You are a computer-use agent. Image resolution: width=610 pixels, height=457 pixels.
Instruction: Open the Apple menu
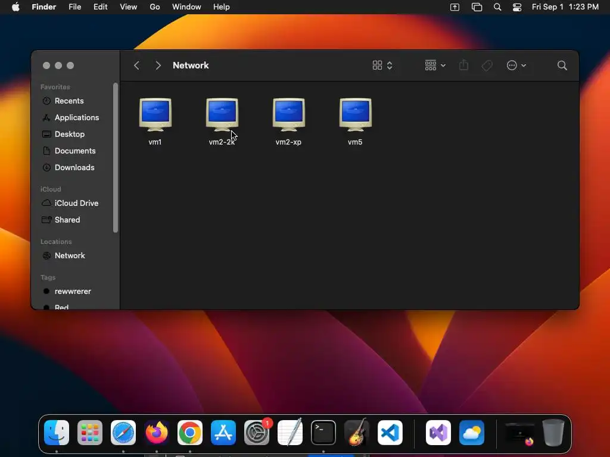[15, 7]
